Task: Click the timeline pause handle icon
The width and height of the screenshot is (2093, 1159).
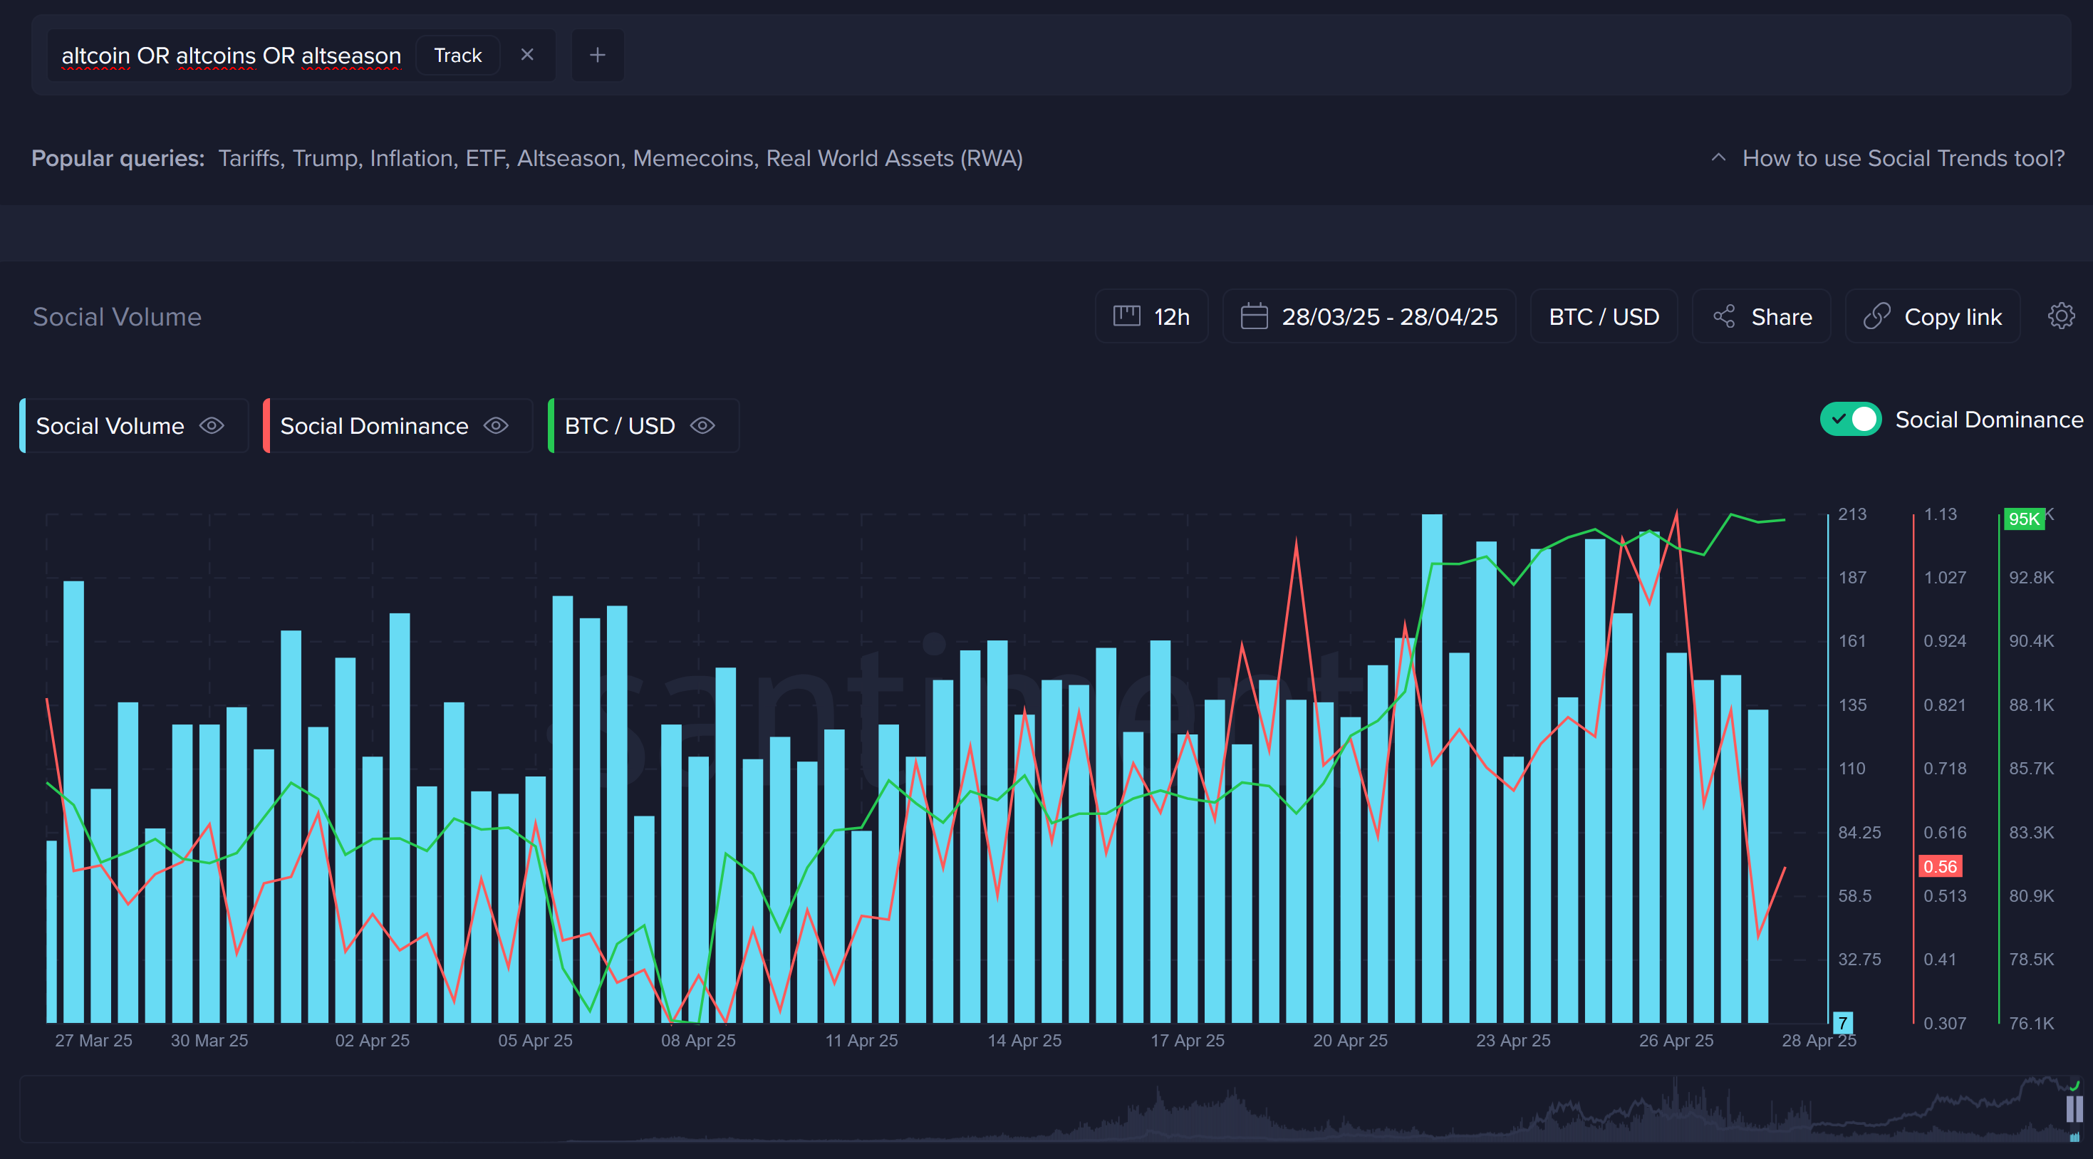Action: 2074,1108
